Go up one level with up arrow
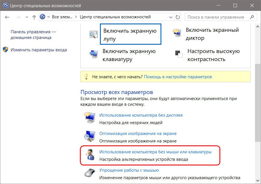The height and width of the screenshot is (184, 261). (x=34, y=17)
